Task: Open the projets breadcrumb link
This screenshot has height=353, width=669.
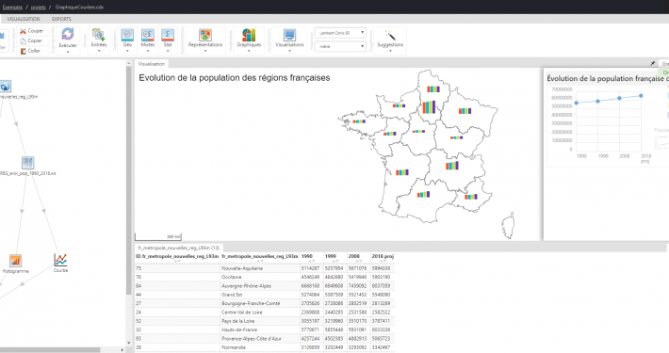Action: click(39, 8)
